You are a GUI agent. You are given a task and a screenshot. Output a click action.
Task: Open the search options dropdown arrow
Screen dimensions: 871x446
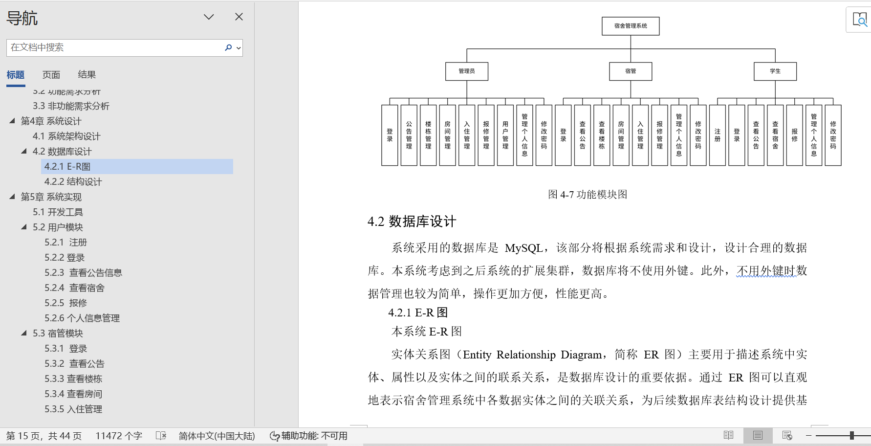coord(239,48)
